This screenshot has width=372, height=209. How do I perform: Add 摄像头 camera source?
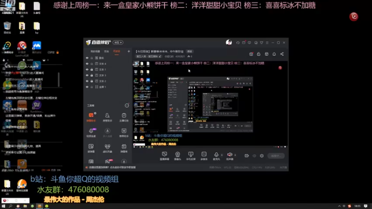click(178, 156)
